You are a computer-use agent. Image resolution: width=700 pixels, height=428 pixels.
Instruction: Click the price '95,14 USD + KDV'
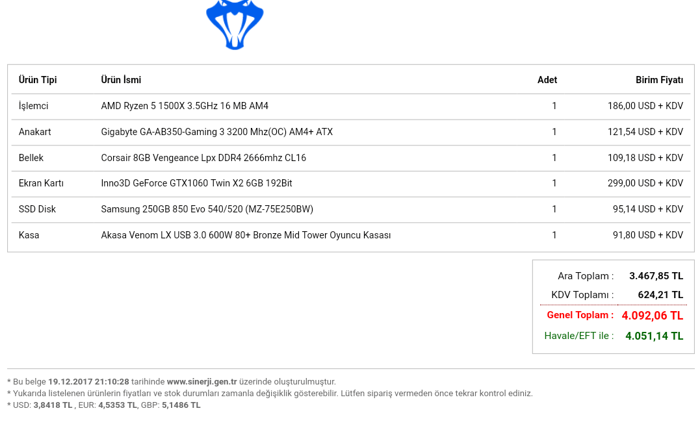pyautogui.click(x=648, y=209)
